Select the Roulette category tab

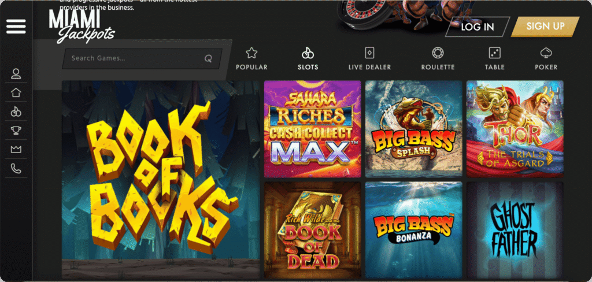pos(438,59)
